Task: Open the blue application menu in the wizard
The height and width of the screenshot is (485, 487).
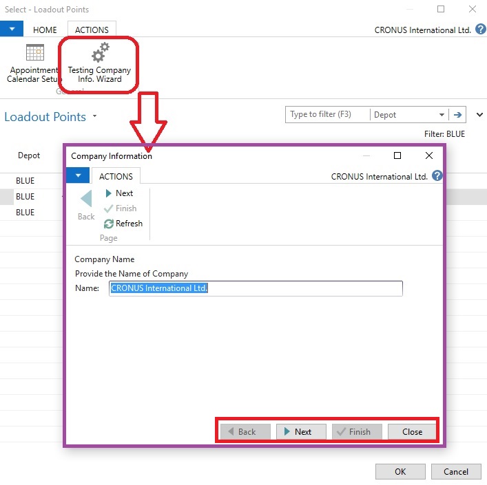Action: tap(77, 176)
